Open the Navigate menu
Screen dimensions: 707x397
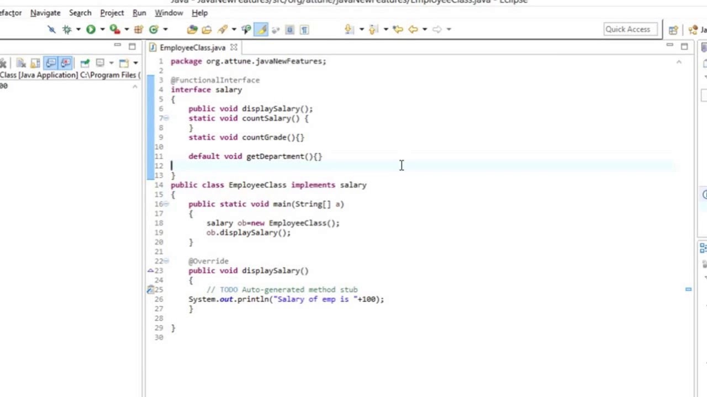pos(45,13)
